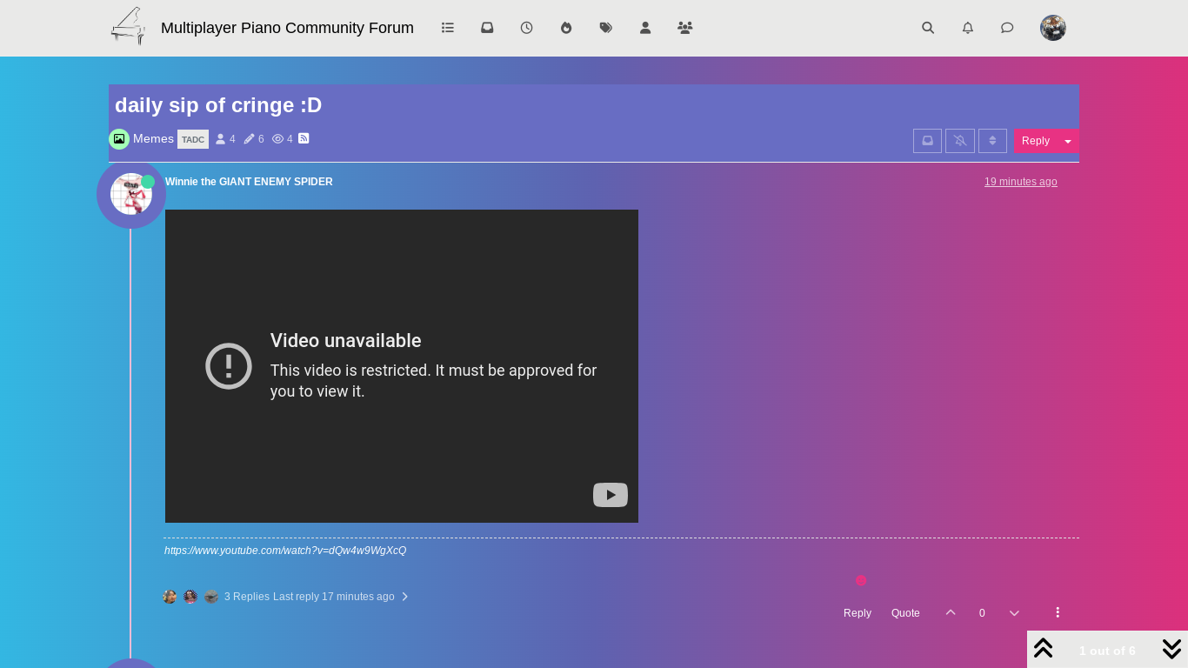
Task: Expand the 3 Replies thread
Action: 247,597
